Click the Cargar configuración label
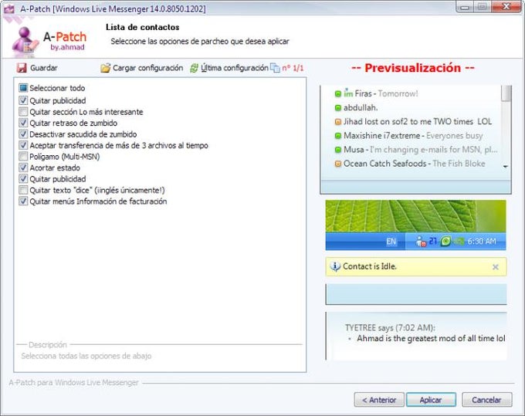This screenshot has height=416, width=525. (x=147, y=68)
